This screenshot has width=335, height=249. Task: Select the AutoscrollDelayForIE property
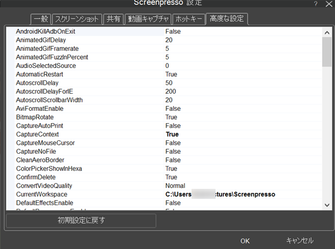coord(45,91)
